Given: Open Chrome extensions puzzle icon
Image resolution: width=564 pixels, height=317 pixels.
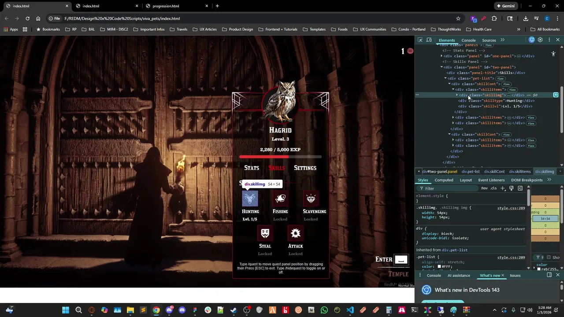Looking at the screenshot, I should pos(494,18).
